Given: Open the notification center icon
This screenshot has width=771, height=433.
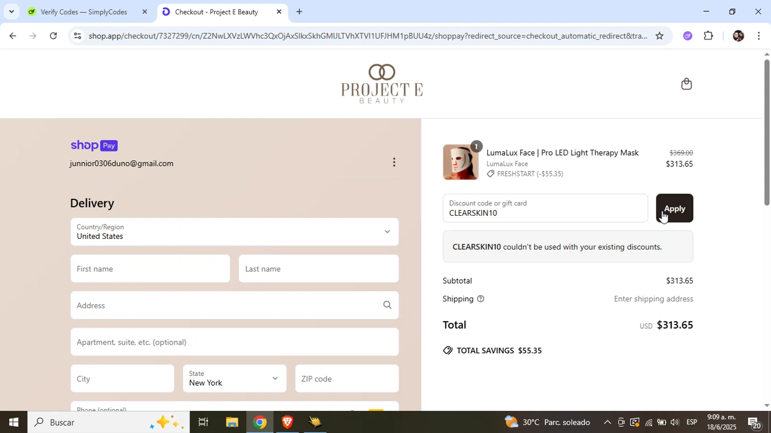Looking at the screenshot, I should 755,423.
